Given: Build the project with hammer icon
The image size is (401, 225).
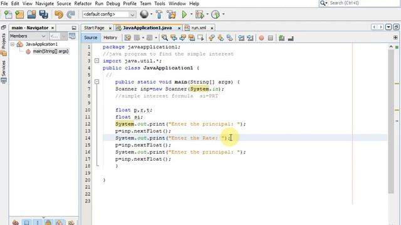Looking at the screenshot, I should pyautogui.click(x=159, y=14).
